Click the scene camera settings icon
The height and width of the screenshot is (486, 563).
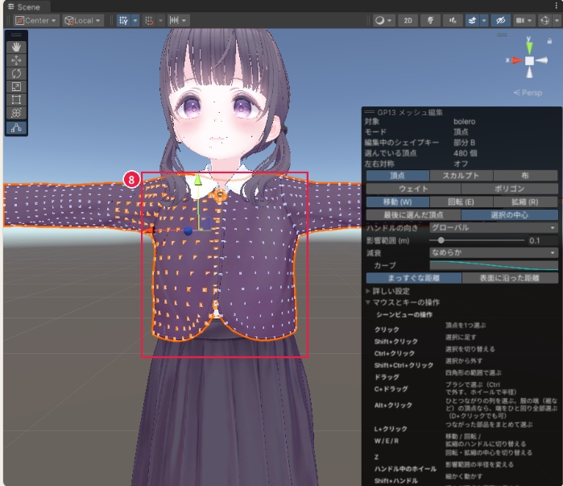tap(520, 20)
